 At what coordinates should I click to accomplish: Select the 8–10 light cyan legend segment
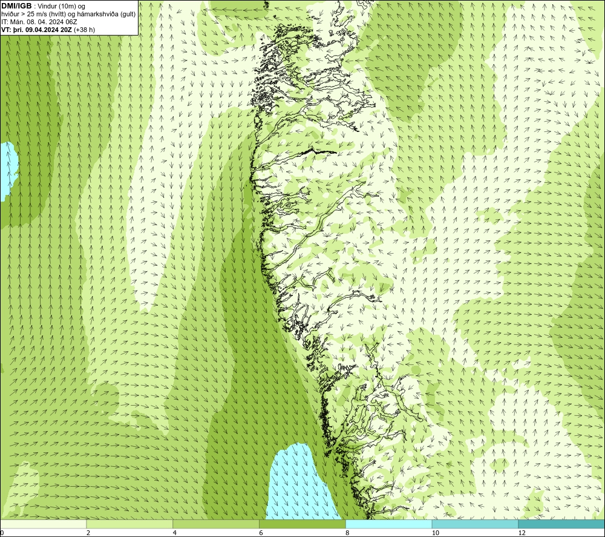tap(389, 524)
